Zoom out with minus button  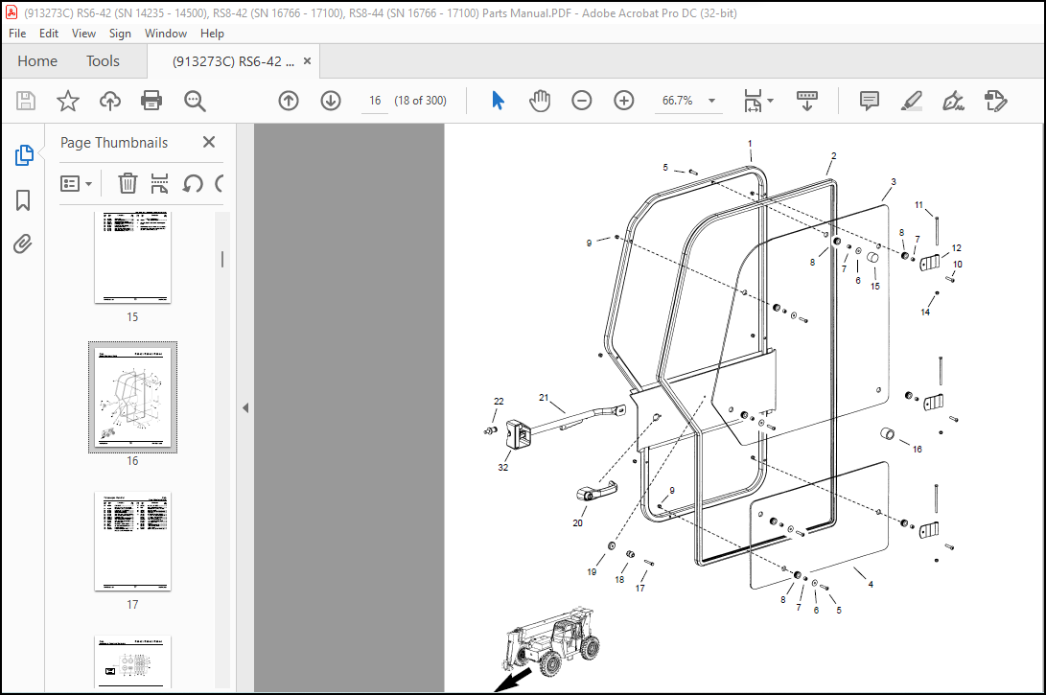tap(582, 101)
